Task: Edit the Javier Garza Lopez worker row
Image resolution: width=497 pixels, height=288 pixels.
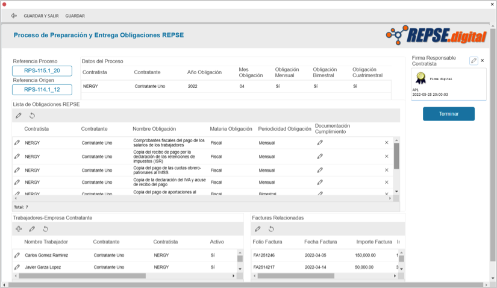Action: (x=17, y=267)
